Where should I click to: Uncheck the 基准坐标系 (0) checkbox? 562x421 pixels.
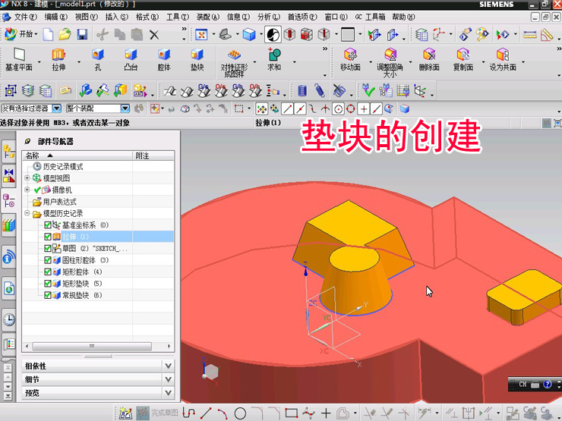click(x=48, y=225)
